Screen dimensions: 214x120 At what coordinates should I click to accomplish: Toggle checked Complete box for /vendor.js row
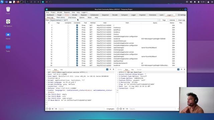point(77,32)
